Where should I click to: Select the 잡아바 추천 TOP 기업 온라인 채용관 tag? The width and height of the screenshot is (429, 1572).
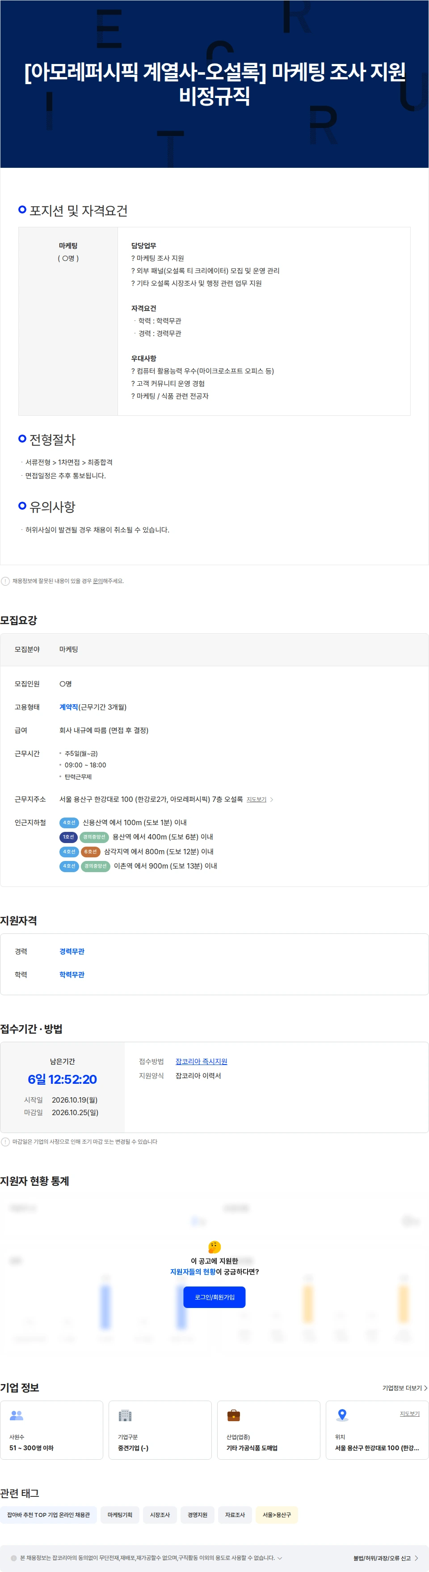(48, 1515)
